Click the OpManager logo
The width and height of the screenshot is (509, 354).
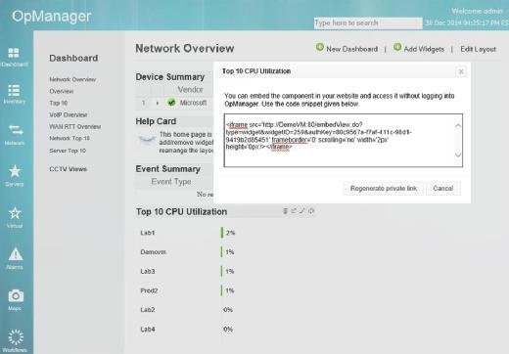click(x=52, y=17)
